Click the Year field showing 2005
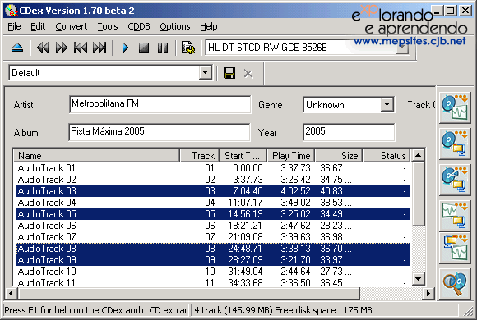Image resolution: width=477 pixels, height=320 pixels. tap(349, 132)
